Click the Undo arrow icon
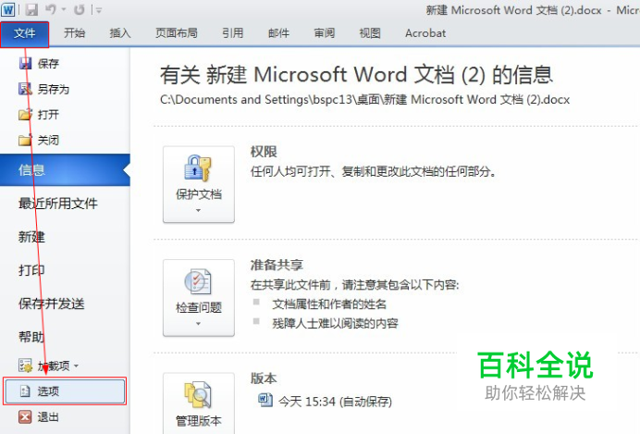The height and width of the screenshot is (434, 640). (x=51, y=9)
